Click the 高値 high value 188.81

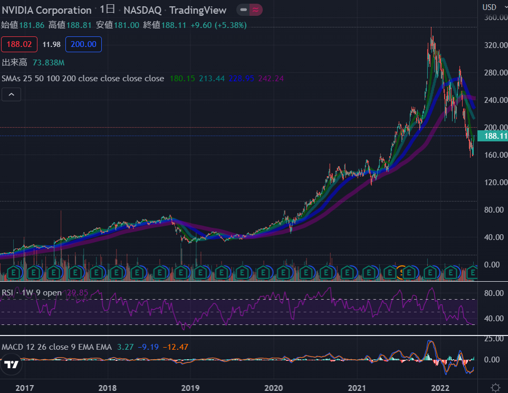(79, 25)
